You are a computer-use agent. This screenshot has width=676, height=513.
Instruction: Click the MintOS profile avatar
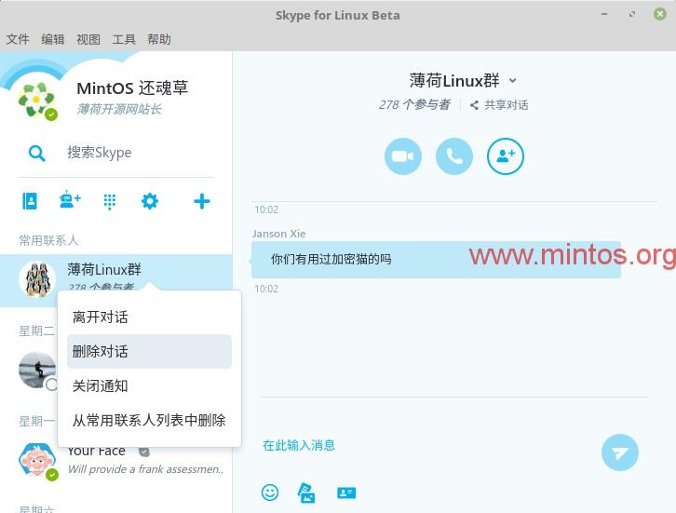click(37, 101)
